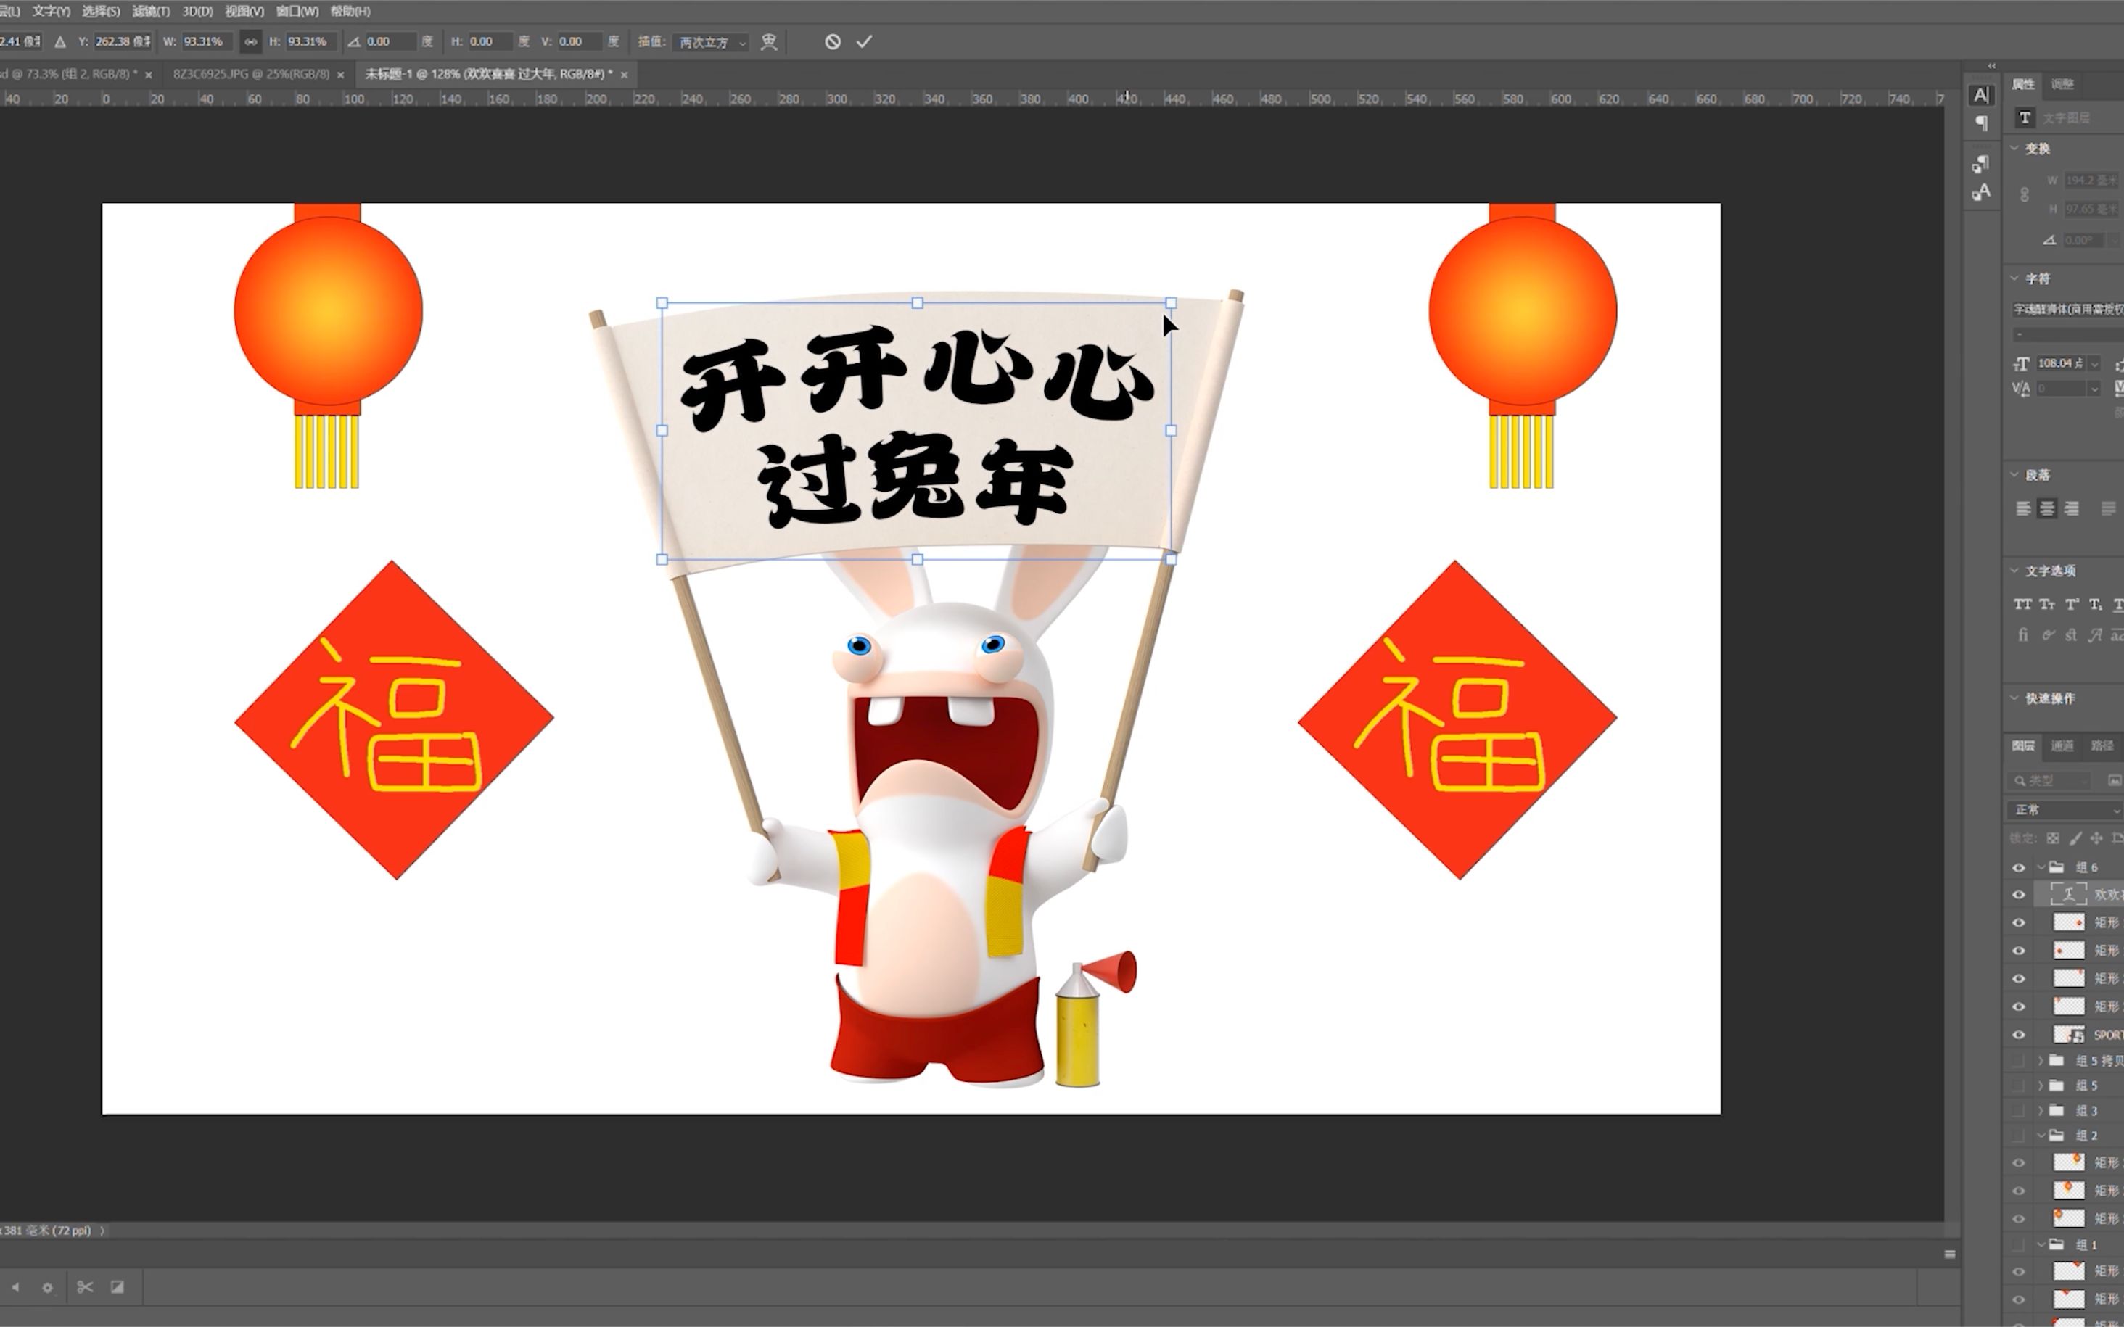Collapse the 快速操作 section

pos(2015,698)
